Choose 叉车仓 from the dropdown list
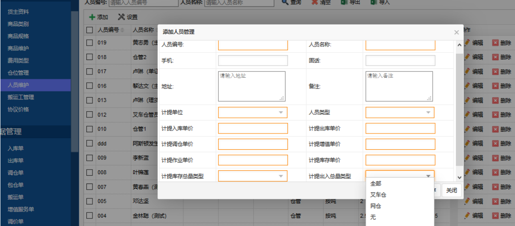The height and width of the screenshot is (226, 515). pyautogui.click(x=378, y=195)
